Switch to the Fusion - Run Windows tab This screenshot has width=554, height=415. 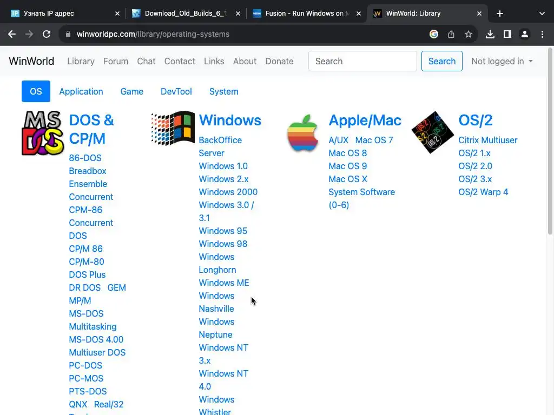307,14
